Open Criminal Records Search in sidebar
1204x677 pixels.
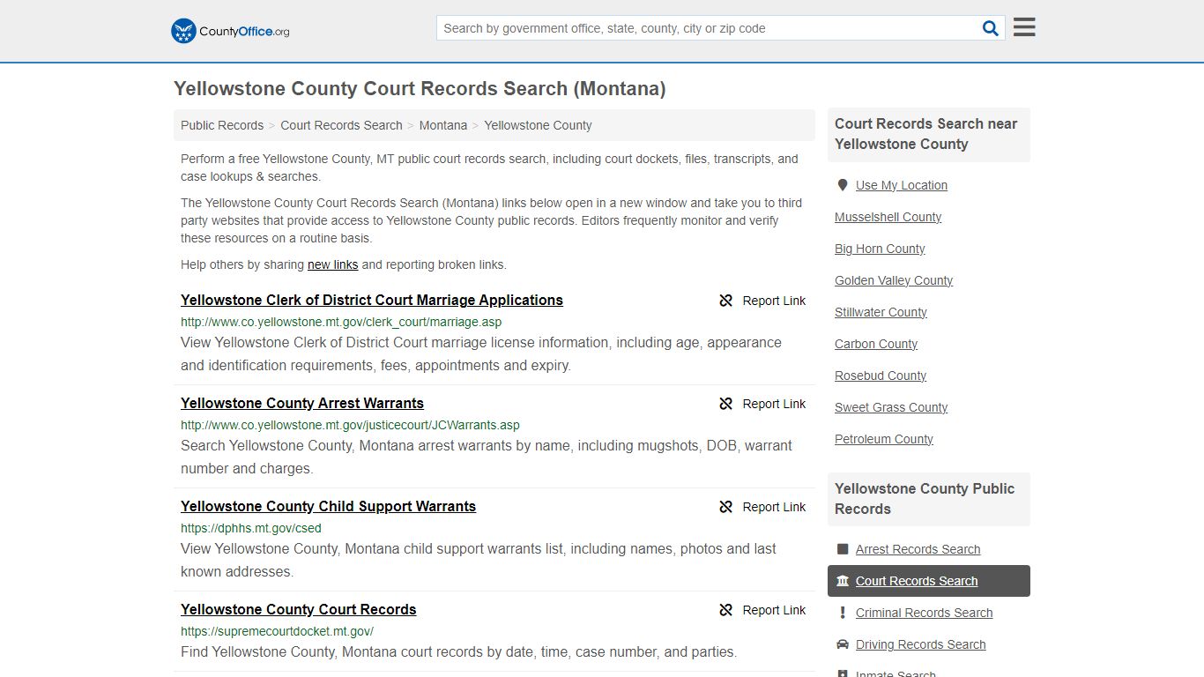924,613
